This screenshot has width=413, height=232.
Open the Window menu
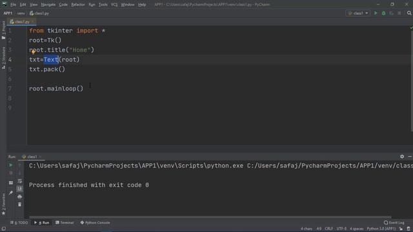tap(128, 5)
